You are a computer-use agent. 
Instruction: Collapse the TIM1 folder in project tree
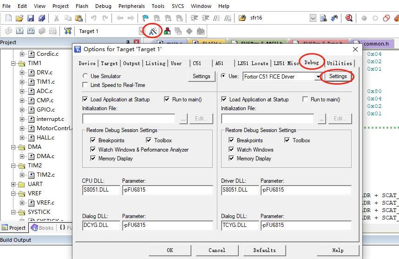[13, 63]
